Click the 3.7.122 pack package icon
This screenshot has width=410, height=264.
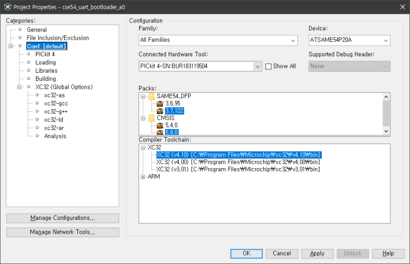tap(160, 111)
